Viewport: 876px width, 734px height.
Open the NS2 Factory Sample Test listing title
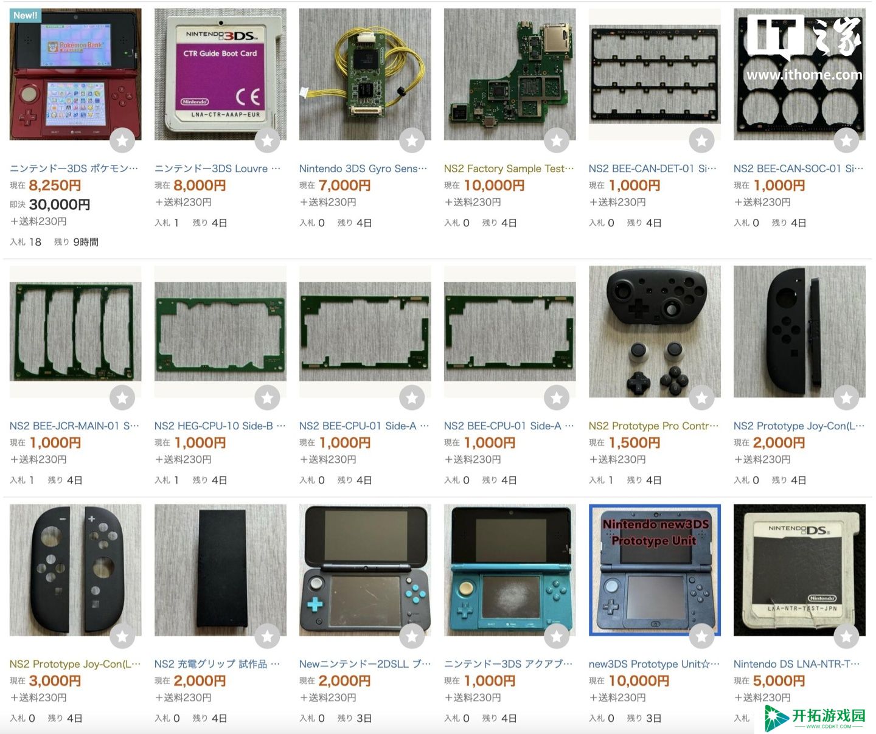point(509,168)
